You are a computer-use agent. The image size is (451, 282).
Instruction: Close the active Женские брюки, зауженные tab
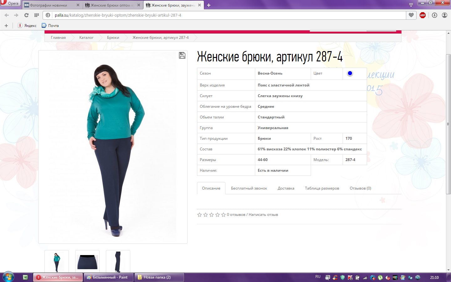coord(200,5)
